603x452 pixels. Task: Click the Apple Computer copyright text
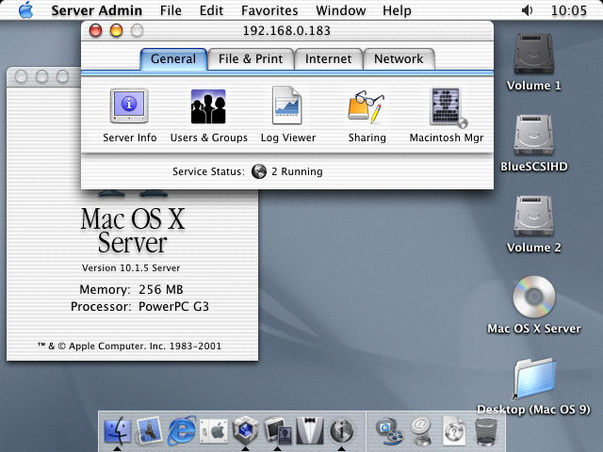coord(130,346)
